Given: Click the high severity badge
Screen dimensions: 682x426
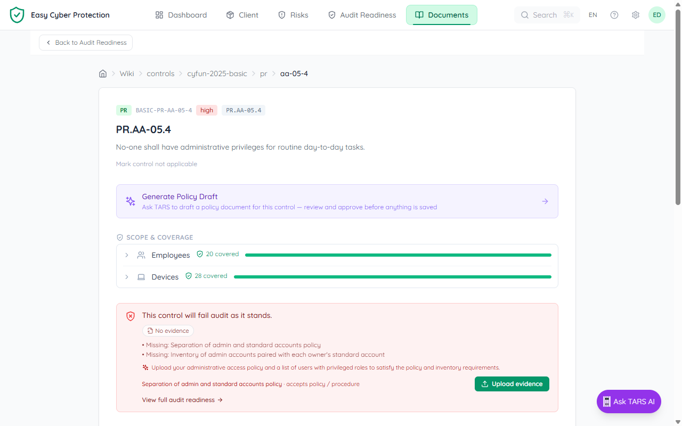Looking at the screenshot, I should pos(207,110).
